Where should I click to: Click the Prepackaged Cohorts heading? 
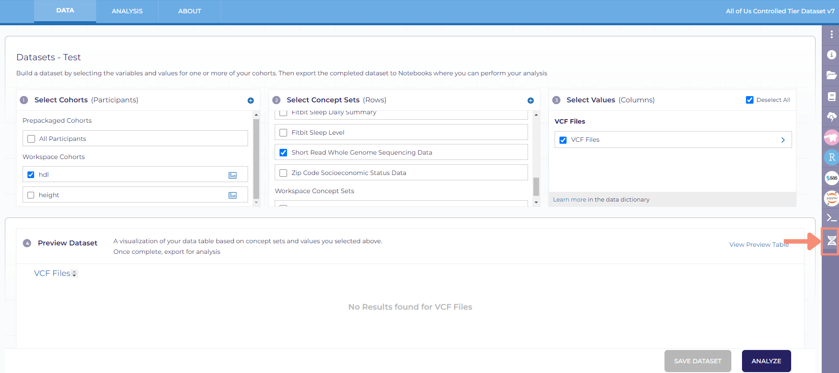coord(57,120)
